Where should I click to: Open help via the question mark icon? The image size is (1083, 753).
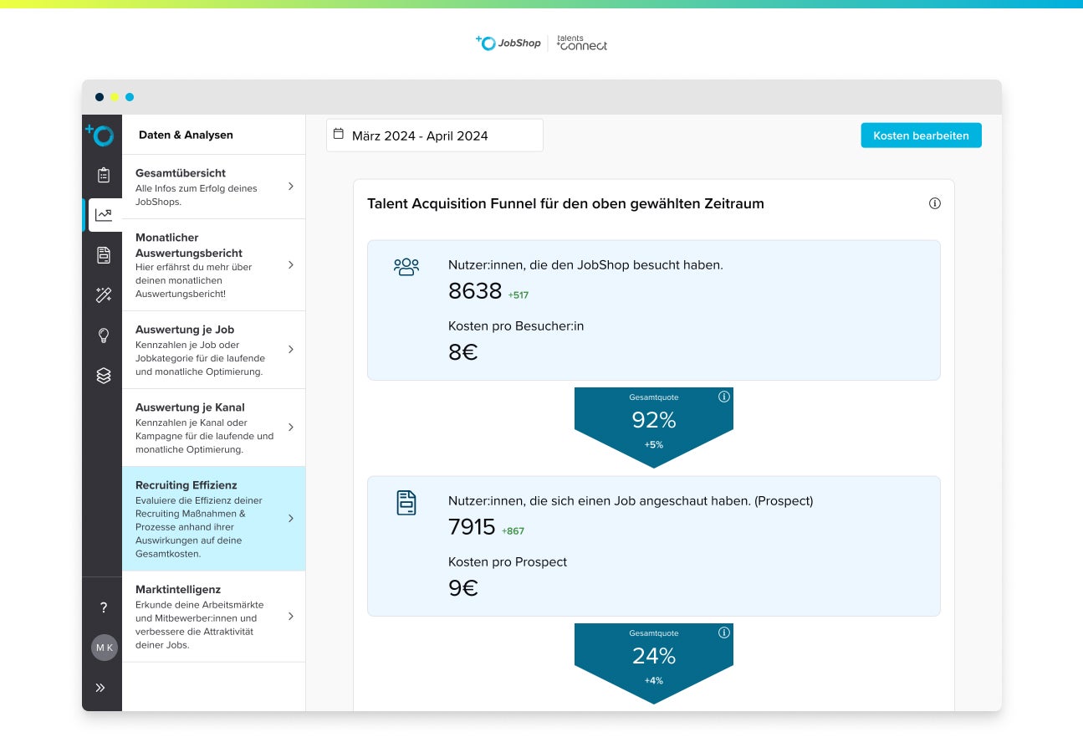104,607
